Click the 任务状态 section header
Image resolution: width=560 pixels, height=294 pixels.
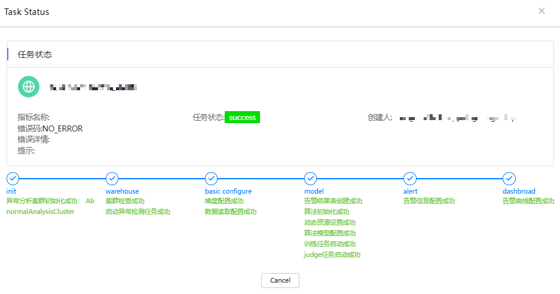pyautogui.click(x=35, y=54)
